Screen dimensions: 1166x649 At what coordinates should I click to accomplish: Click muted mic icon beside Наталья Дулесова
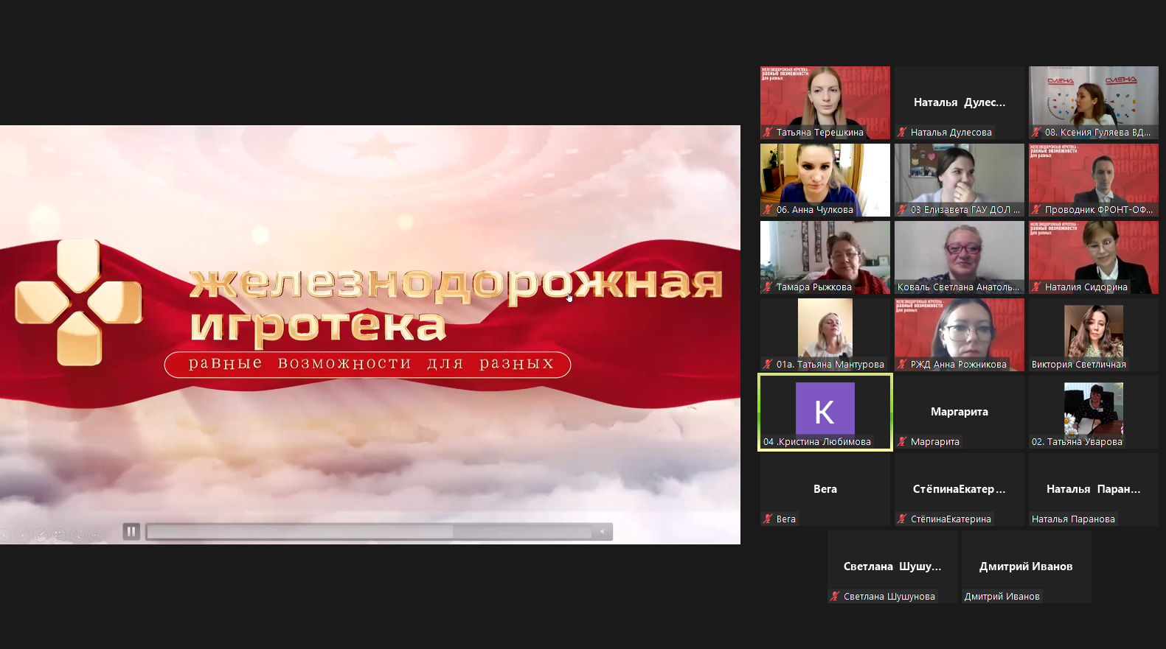point(902,133)
